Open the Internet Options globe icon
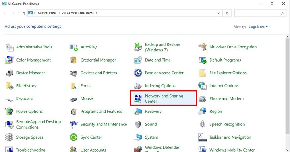Screen dimensions: 290x152 [202, 86]
